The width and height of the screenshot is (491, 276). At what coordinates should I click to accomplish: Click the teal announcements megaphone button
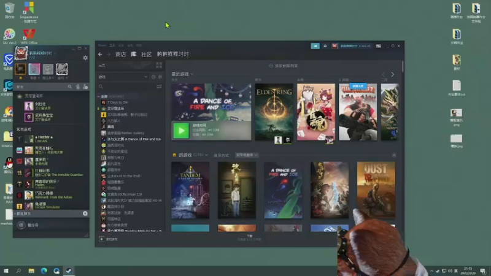[x=315, y=46]
